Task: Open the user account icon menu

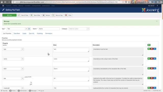Action: click(157, 6)
